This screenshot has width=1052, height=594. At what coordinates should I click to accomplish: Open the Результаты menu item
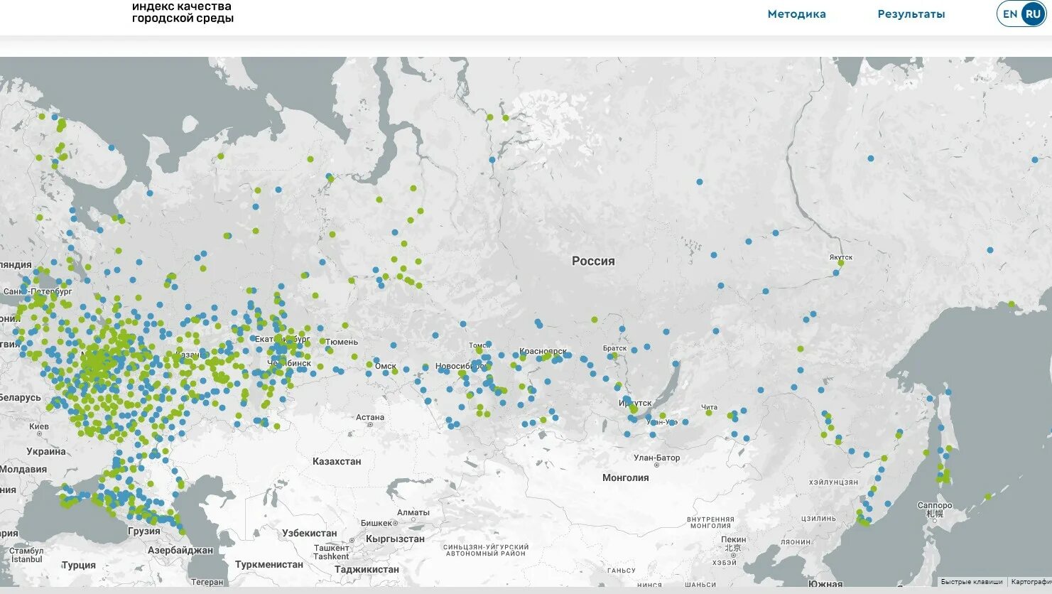(x=911, y=14)
